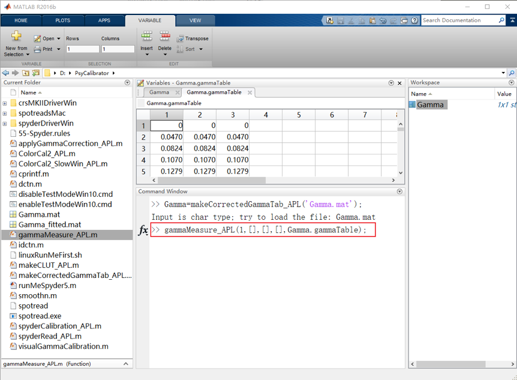Click the browse for folder icon
517x380 pixels.
(35, 73)
